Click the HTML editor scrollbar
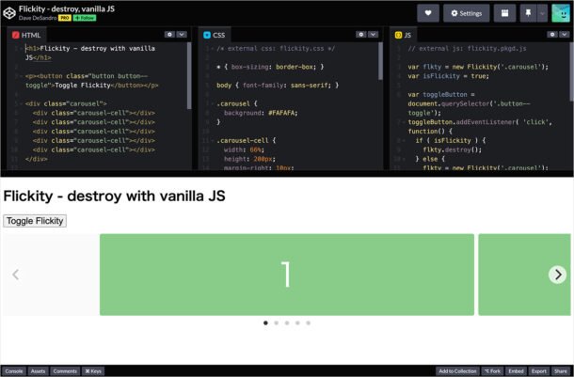 (189, 75)
